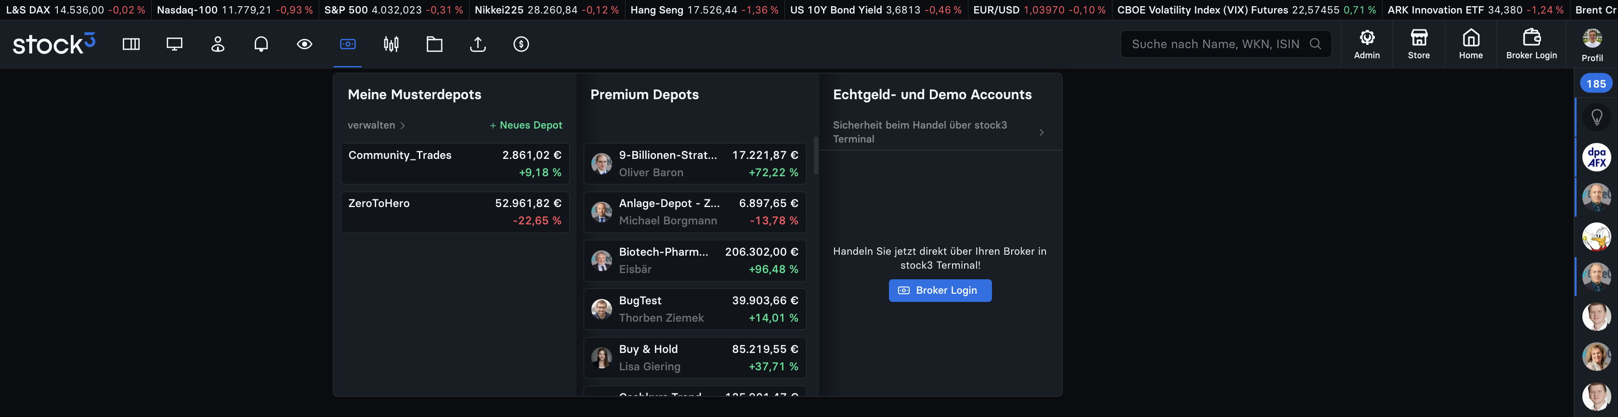Open the desktop monitor icon in toolbar
The image size is (1618, 417).
[175, 44]
